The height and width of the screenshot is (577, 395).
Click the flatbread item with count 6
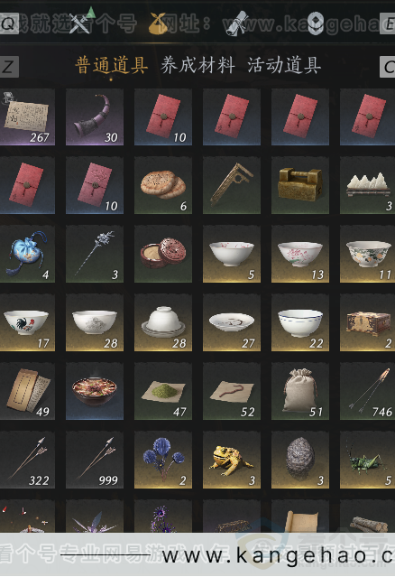tap(162, 185)
